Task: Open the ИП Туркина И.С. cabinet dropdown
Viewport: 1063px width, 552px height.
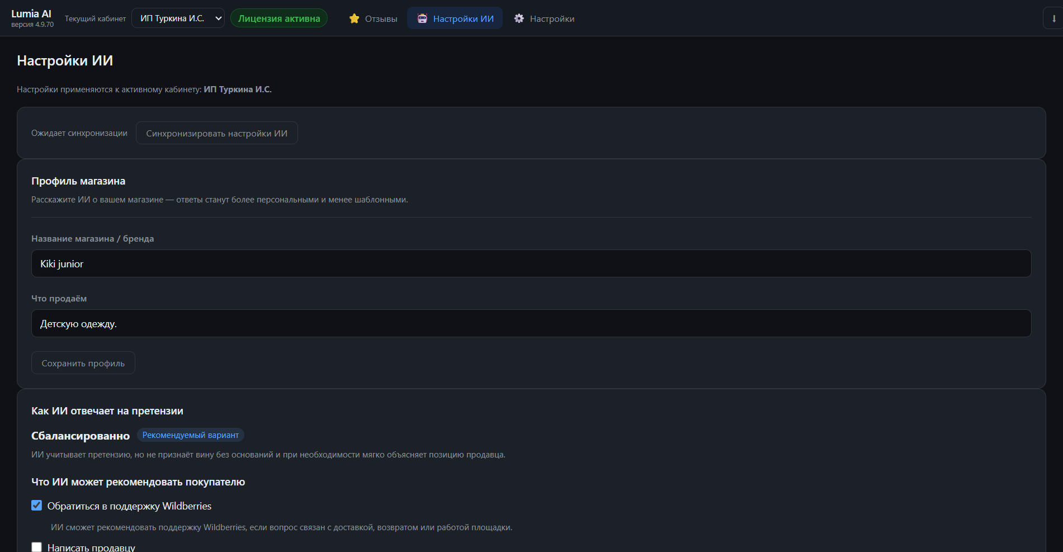Action: [x=178, y=18]
